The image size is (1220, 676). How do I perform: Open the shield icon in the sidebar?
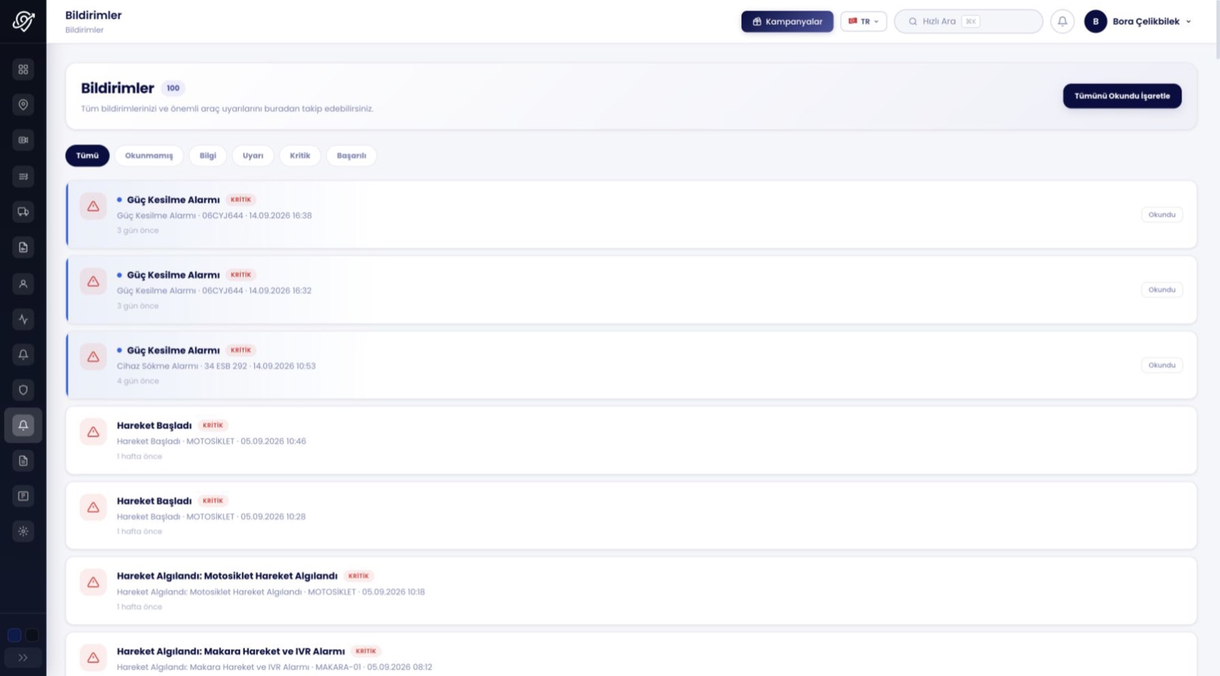click(x=23, y=390)
